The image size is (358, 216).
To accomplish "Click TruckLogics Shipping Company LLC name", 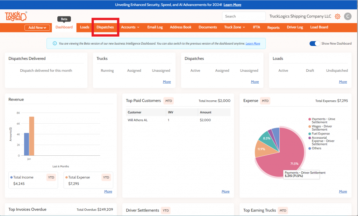I will pyautogui.click(x=300, y=16).
